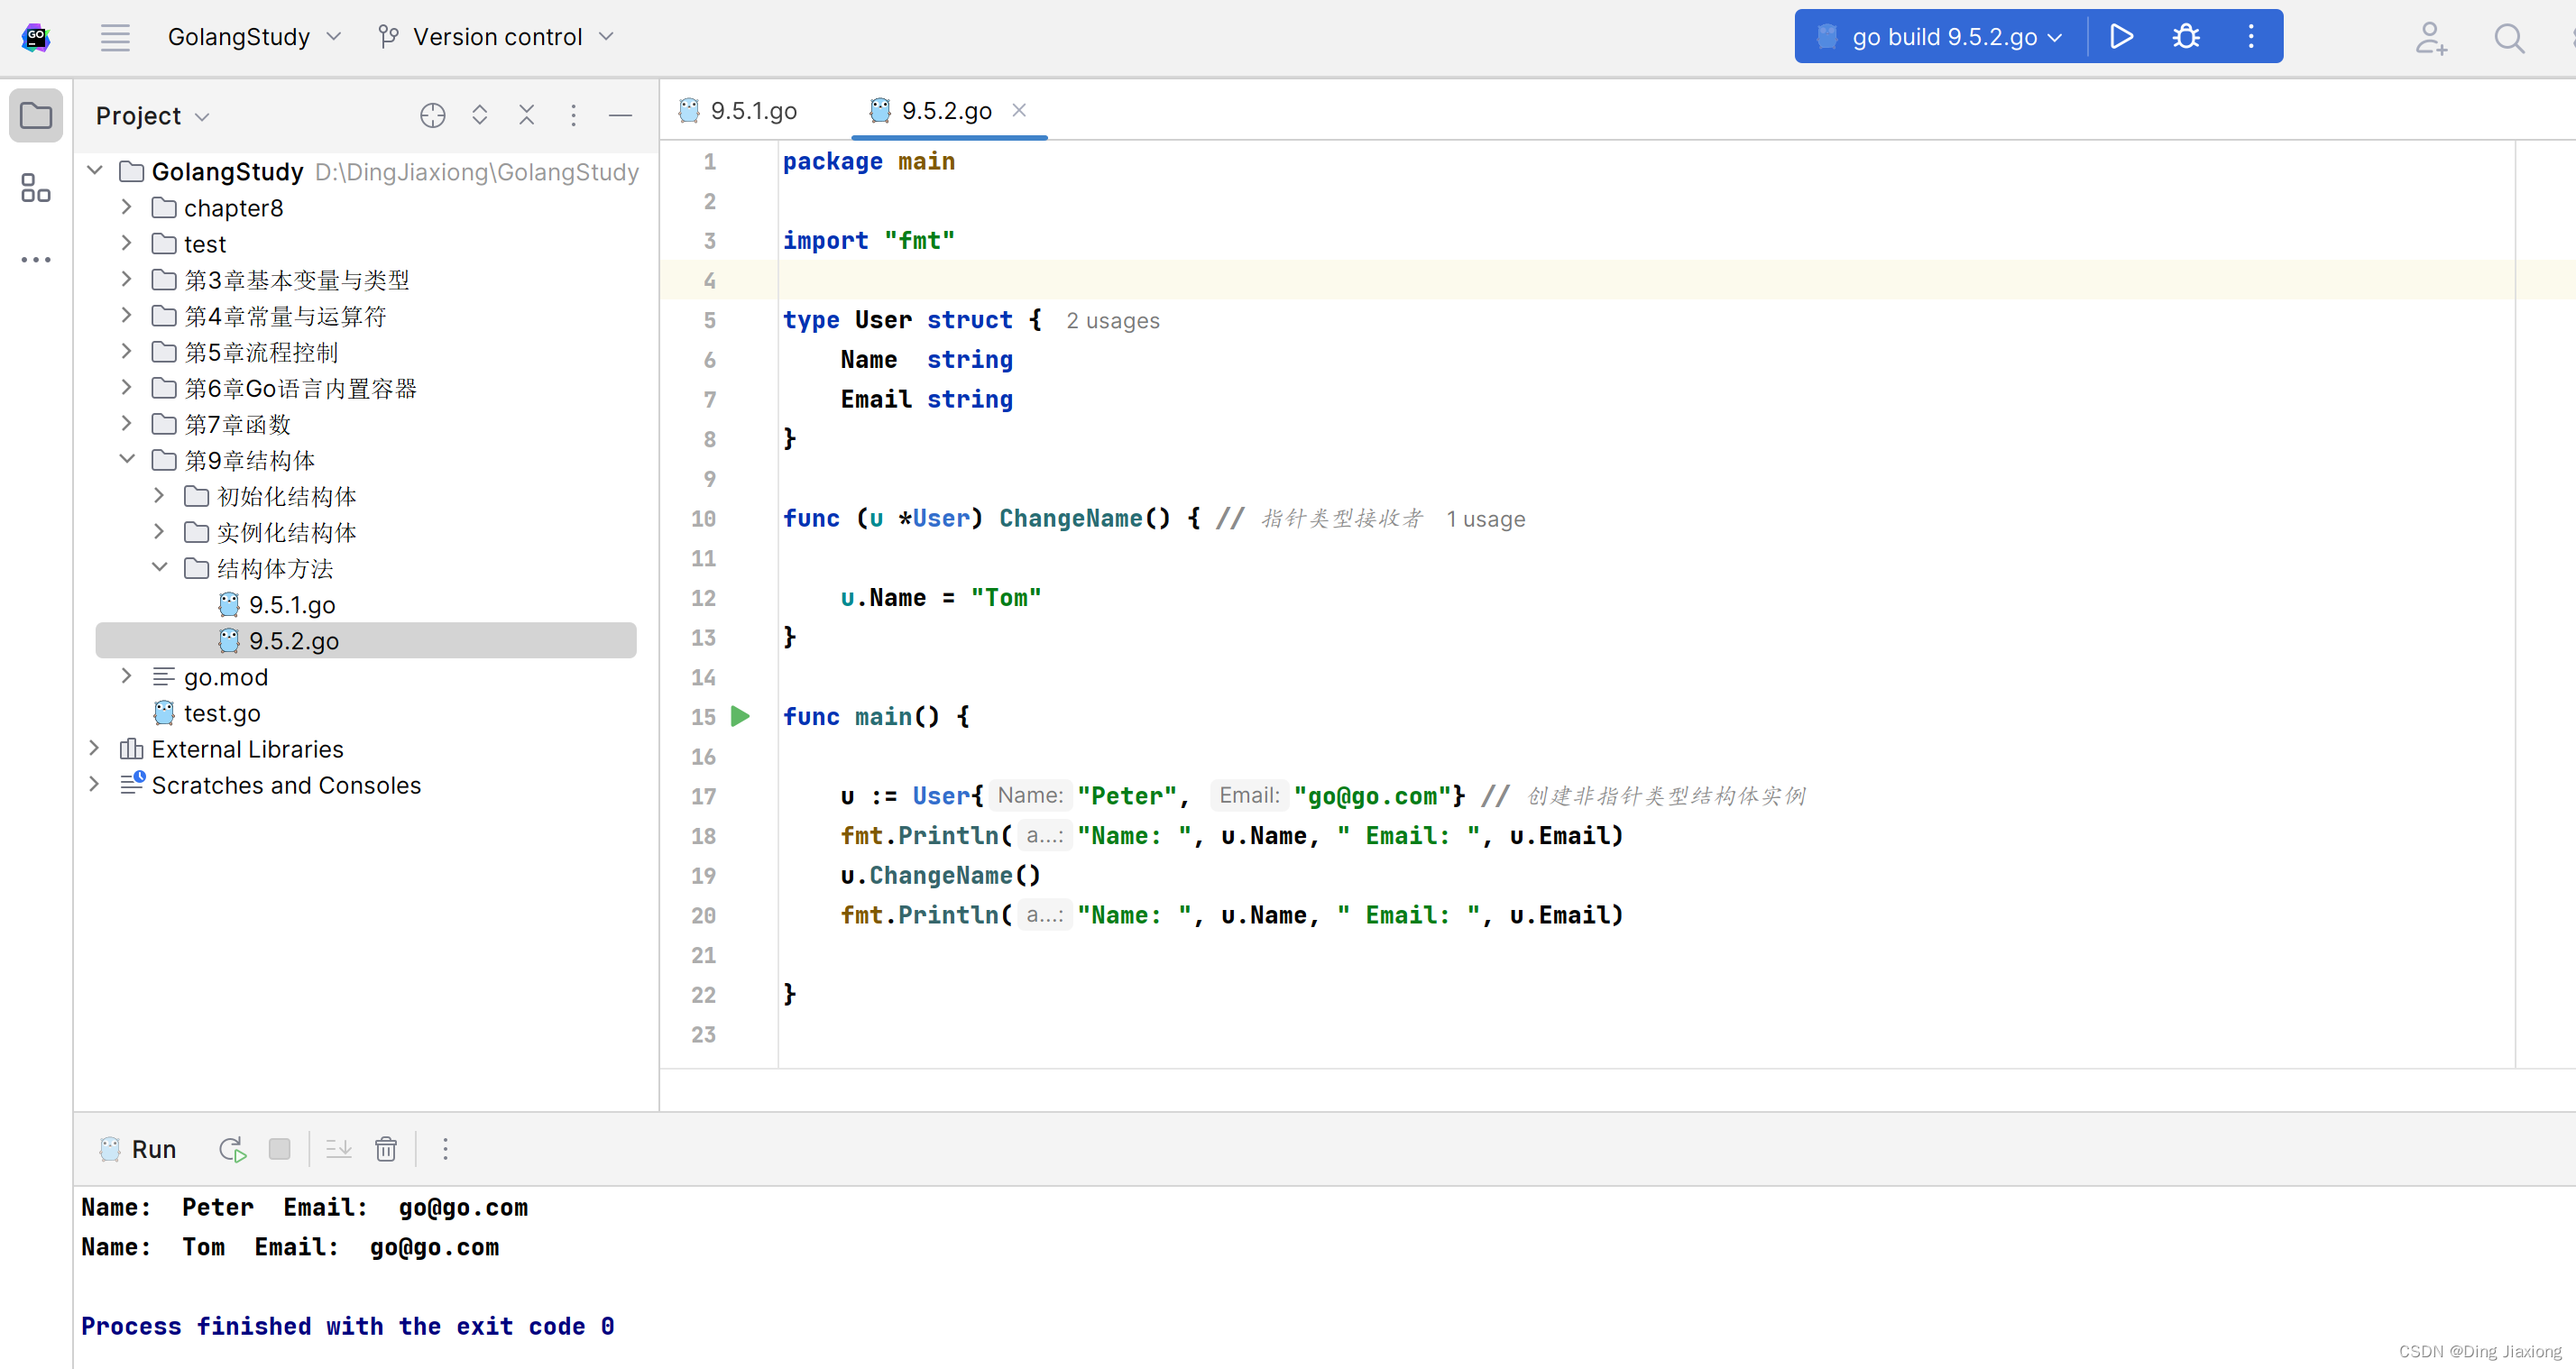
Task: Click the Add New File icon in Project panel
Action: click(433, 114)
